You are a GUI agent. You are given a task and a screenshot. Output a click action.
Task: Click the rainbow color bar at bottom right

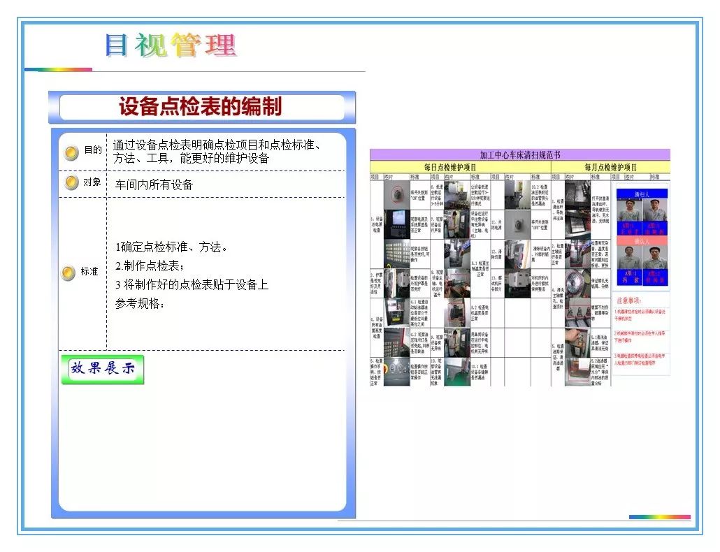click(x=659, y=517)
